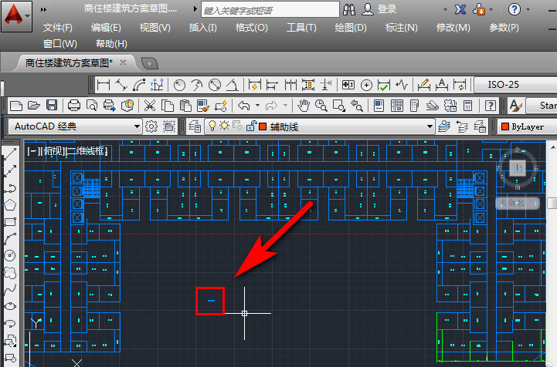This screenshot has width=557, height=367.
Task: Toggle layer lock padlock icon
Action: 252,126
